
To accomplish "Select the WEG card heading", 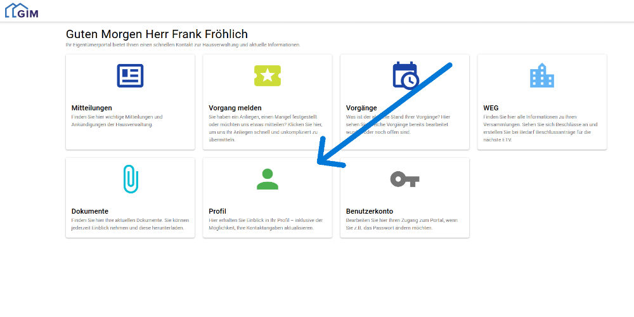I will (491, 108).
